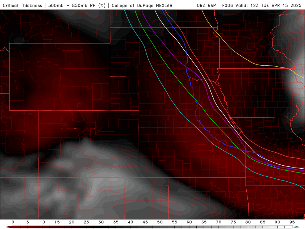Click the 20 label on the color scale
The height and width of the screenshot is (229, 305).
point(72,222)
